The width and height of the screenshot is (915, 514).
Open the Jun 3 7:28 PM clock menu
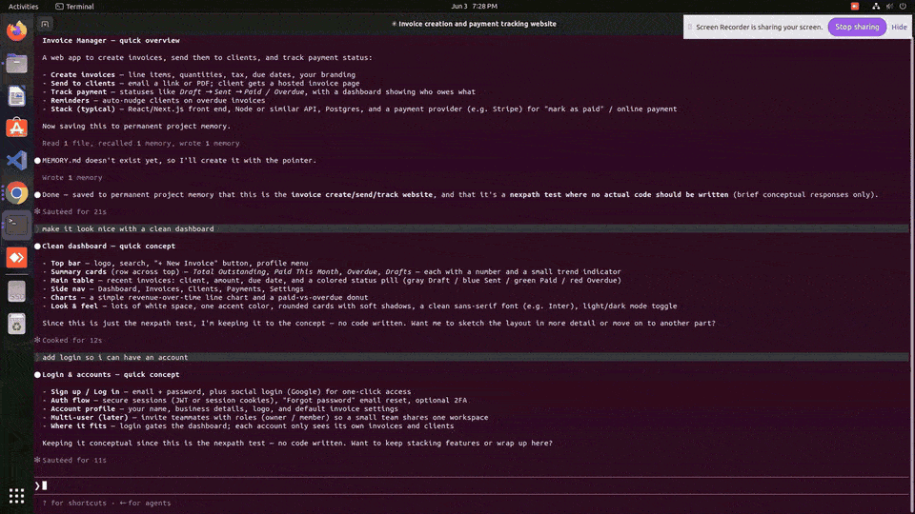point(474,7)
